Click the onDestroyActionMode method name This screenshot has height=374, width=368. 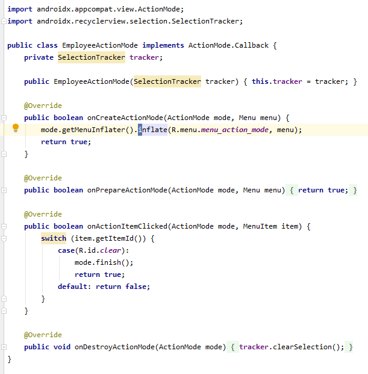[114, 347]
